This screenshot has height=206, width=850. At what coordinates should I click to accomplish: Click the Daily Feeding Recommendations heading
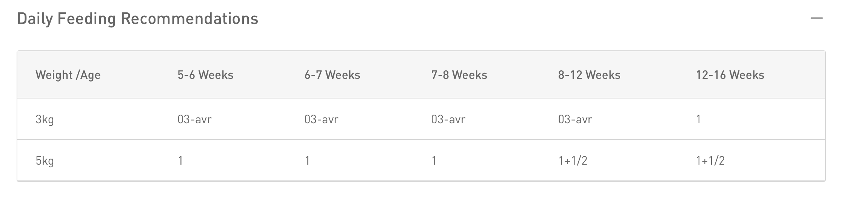click(x=138, y=19)
